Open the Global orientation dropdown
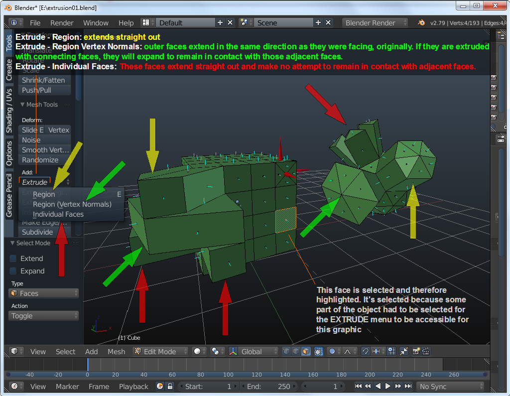The image size is (510, 396). pyautogui.click(x=257, y=351)
